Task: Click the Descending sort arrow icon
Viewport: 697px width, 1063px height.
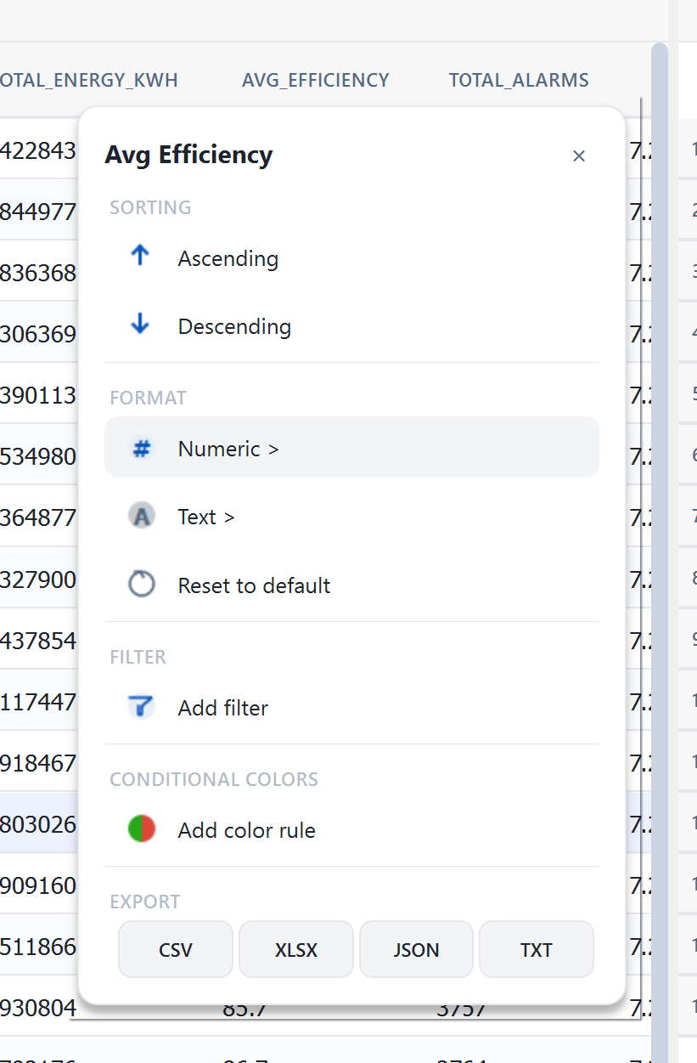Action: (x=139, y=325)
